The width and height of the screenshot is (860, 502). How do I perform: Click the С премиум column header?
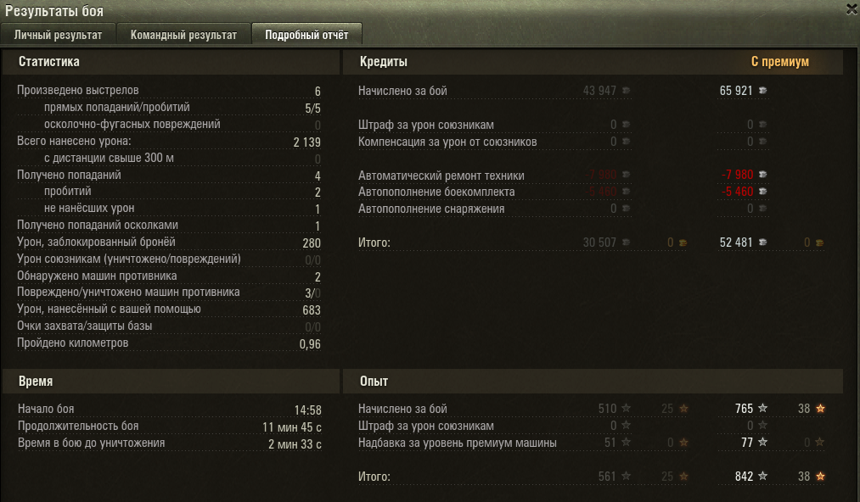779,62
